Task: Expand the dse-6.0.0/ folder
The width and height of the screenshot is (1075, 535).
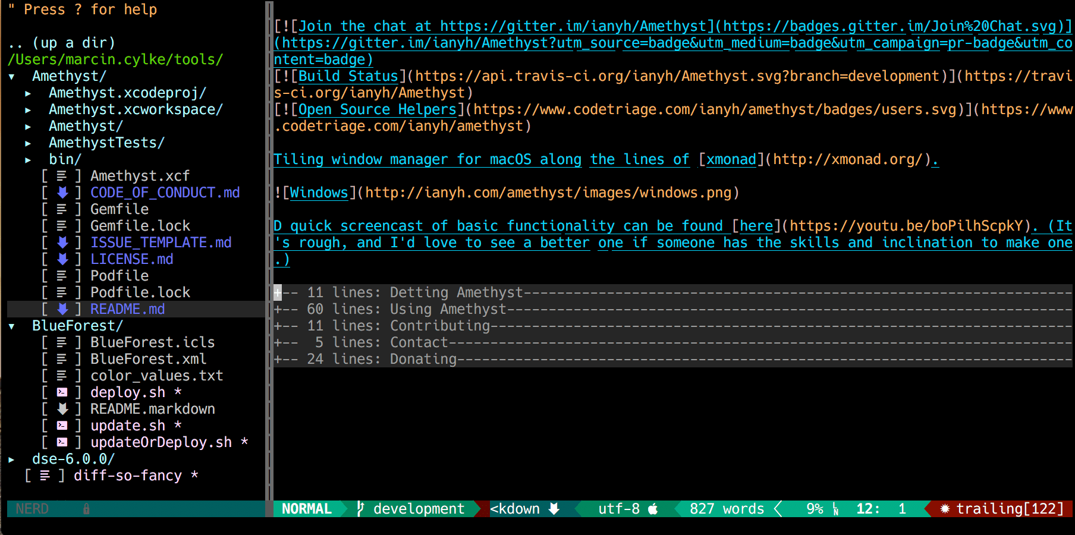Action: click(11, 460)
